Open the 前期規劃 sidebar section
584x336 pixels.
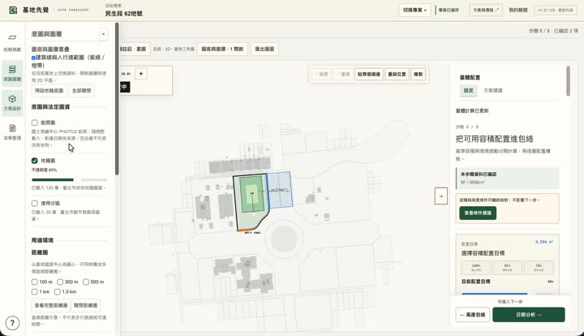click(x=12, y=42)
